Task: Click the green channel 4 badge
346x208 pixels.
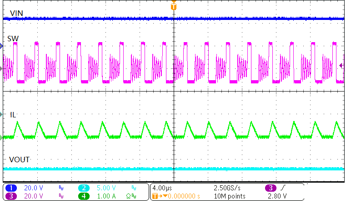Action: 84,196
